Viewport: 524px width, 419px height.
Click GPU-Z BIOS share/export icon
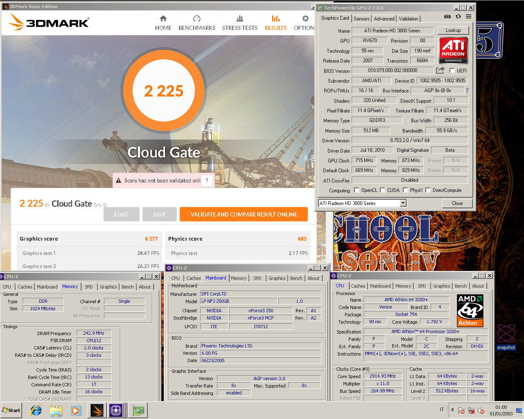[440, 70]
